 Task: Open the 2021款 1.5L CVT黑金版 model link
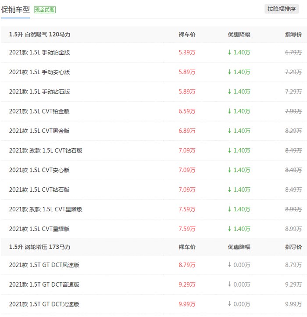(39, 131)
